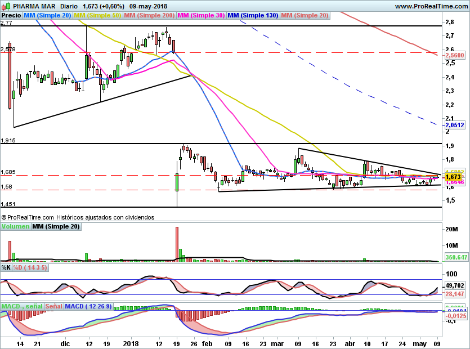Image resolution: width=470 pixels, height=349 pixels.
Task: Click the 09-may-2018 date text
Action: pos(149,6)
